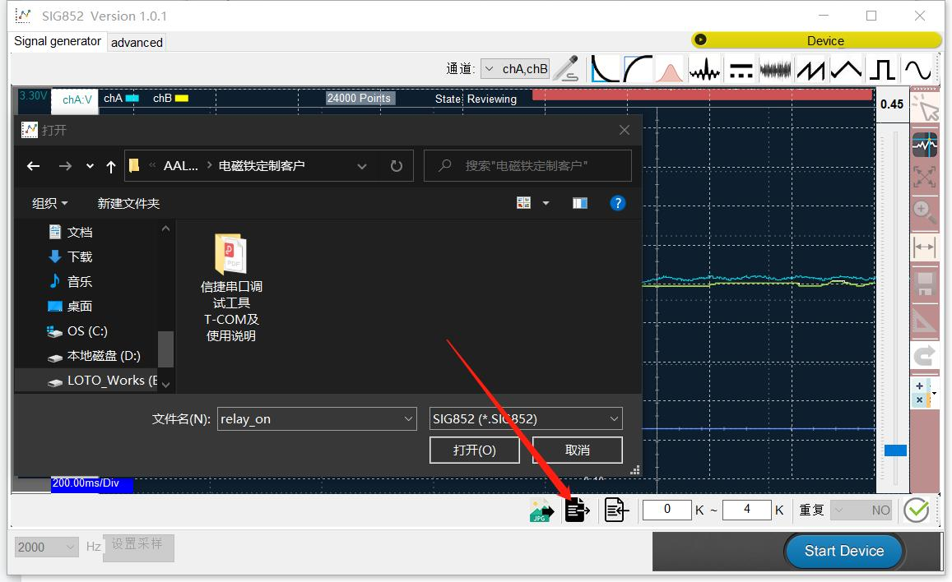This screenshot has height=582, width=952.
Task: Open the chA,chB channel dropdown
Action: click(515, 69)
